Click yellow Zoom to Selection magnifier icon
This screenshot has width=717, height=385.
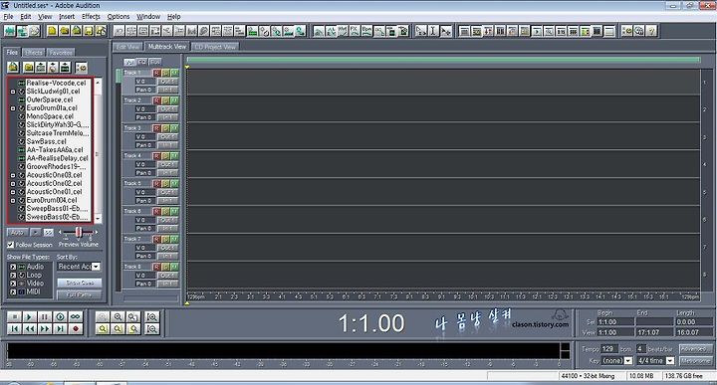pos(103,329)
